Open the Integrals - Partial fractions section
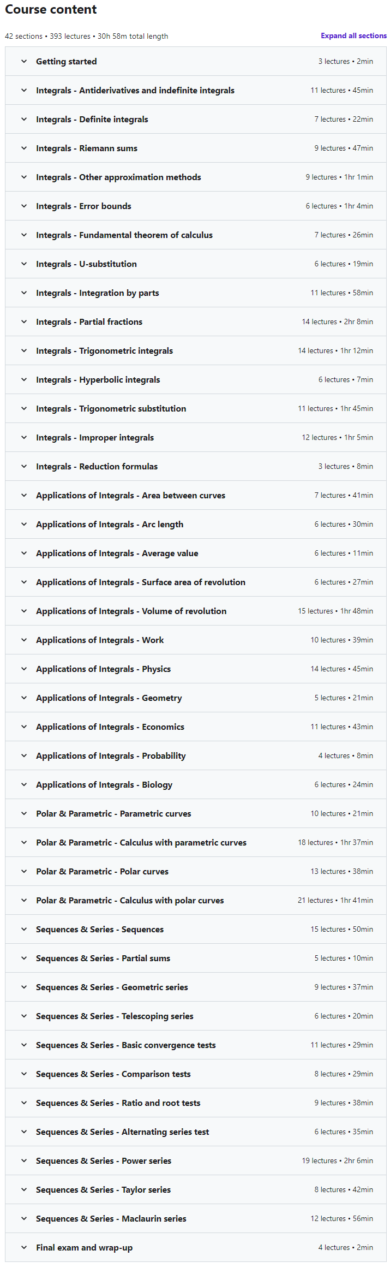390x1268 pixels. 196,322
